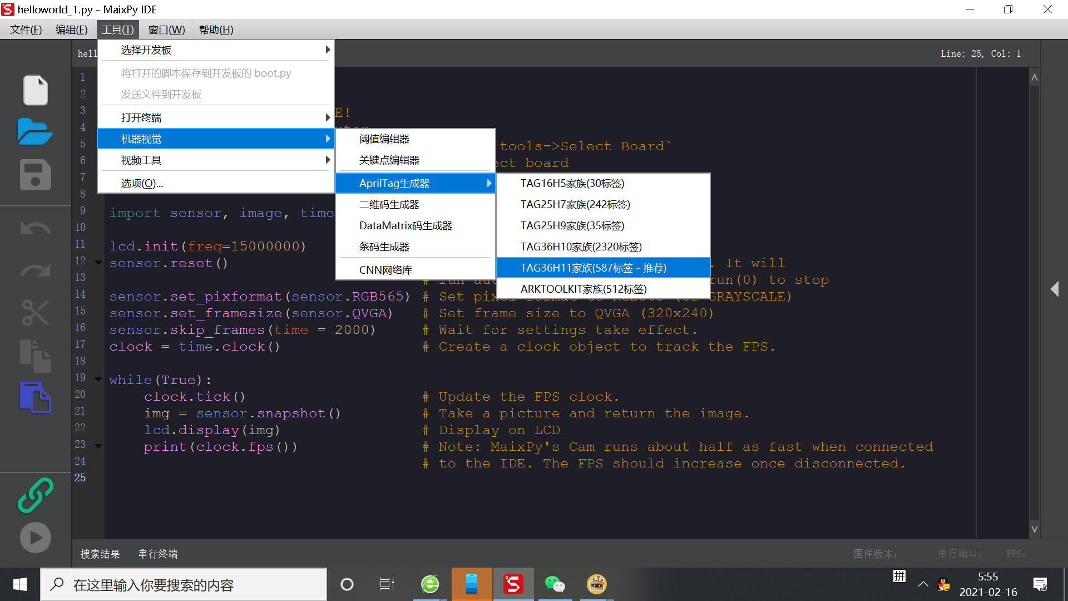Open the 编辑(E) menu
Image resolution: width=1068 pixels, height=601 pixels.
point(71,29)
